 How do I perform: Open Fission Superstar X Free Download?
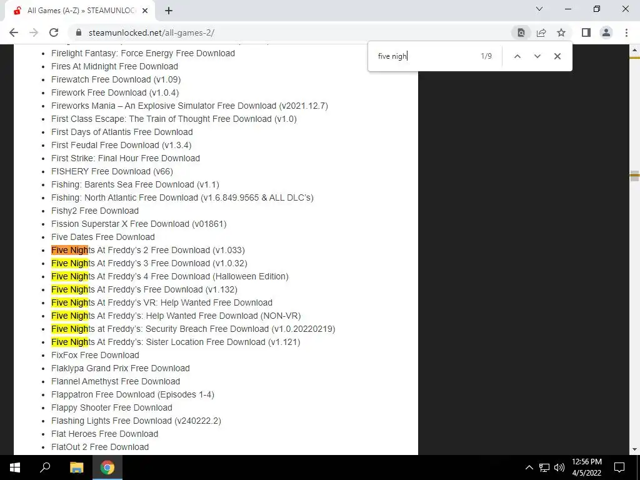coord(139,224)
